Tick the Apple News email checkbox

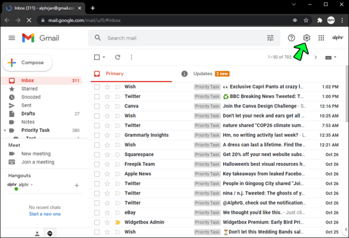click(x=97, y=174)
